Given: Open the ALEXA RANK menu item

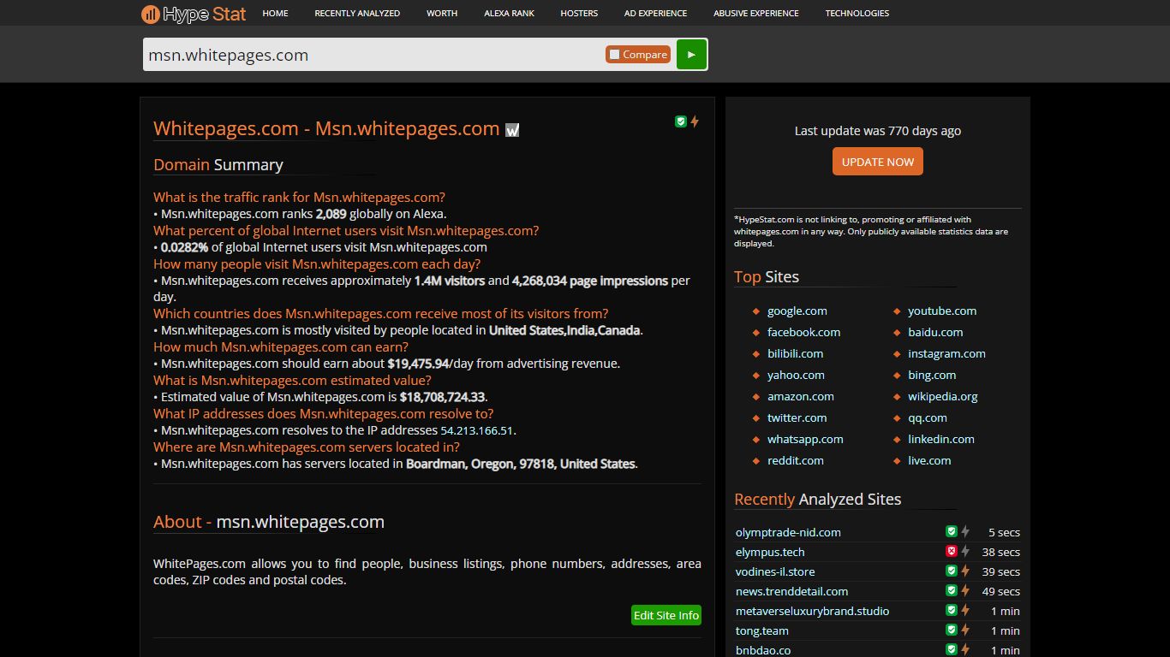Looking at the screenshot, I should click(509, 13).
